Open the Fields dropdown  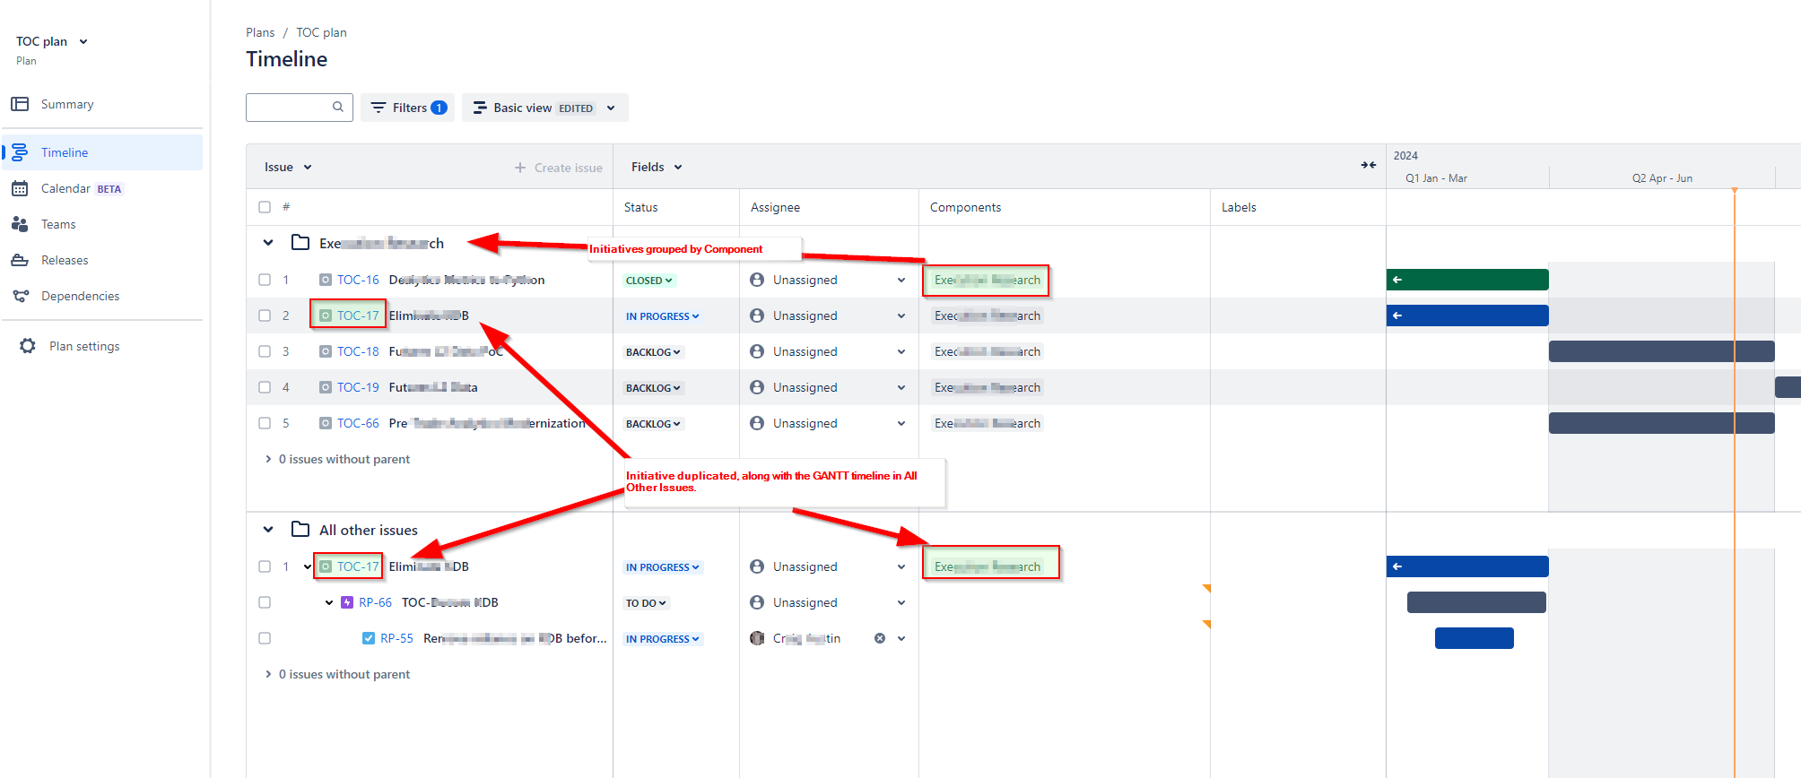tap(657, 167)
